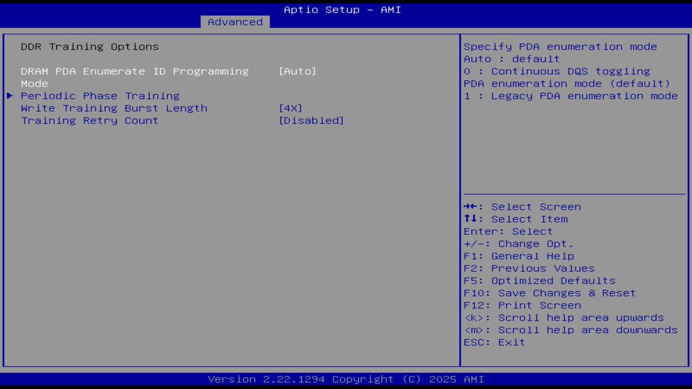
Task: Click the Scroll help area downwards hint
Action: click(x=570, y=330)
